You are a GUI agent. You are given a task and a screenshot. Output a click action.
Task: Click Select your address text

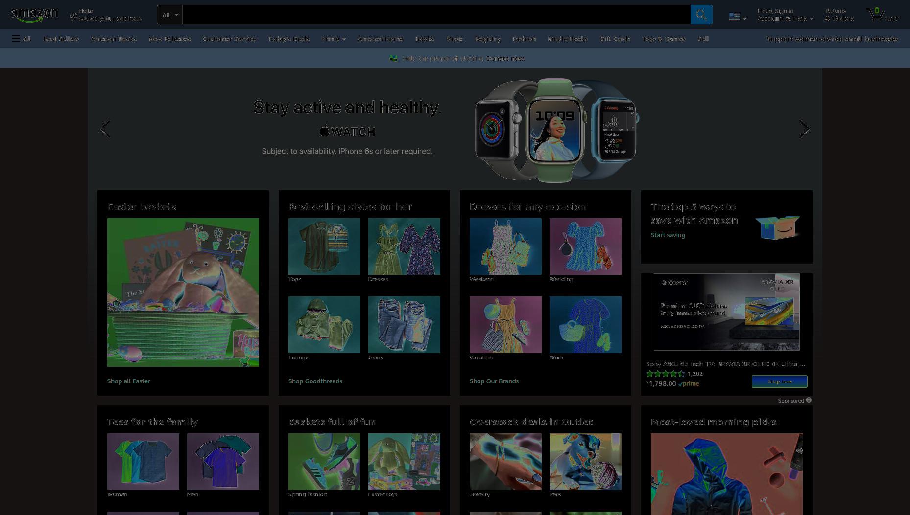[110, 18]
